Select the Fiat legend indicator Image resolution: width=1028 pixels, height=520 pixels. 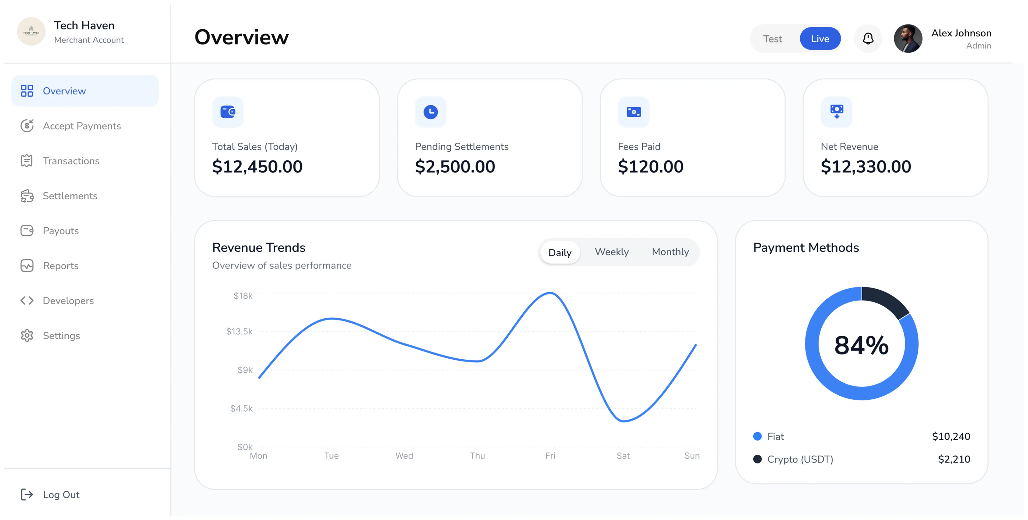pyautogui.click(x=757, y=436)
